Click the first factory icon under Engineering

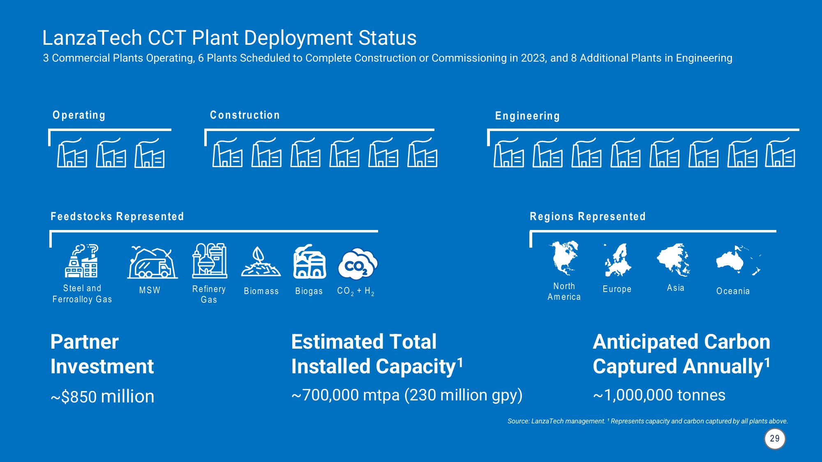pos(509,152)
